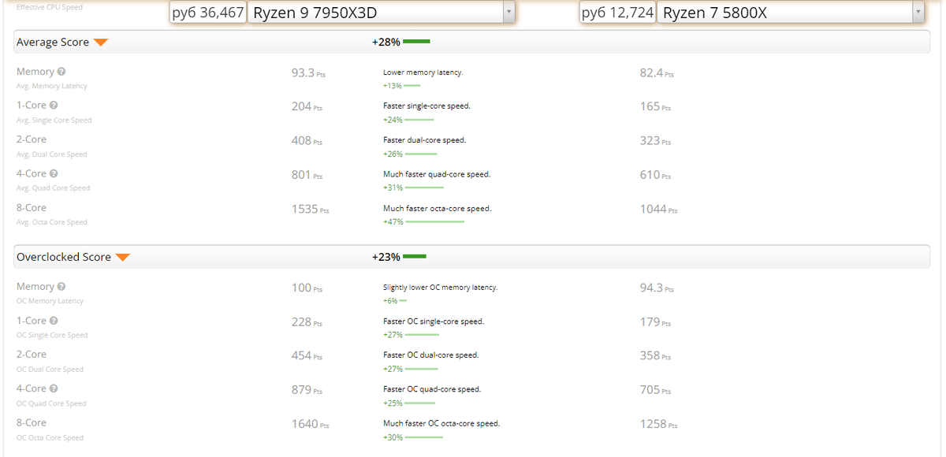Click the Overclocked Score +23% green bar
Image resolution: width=946 pixels, height=457 pixels.
pyautogui.click(x=415, y=257)
